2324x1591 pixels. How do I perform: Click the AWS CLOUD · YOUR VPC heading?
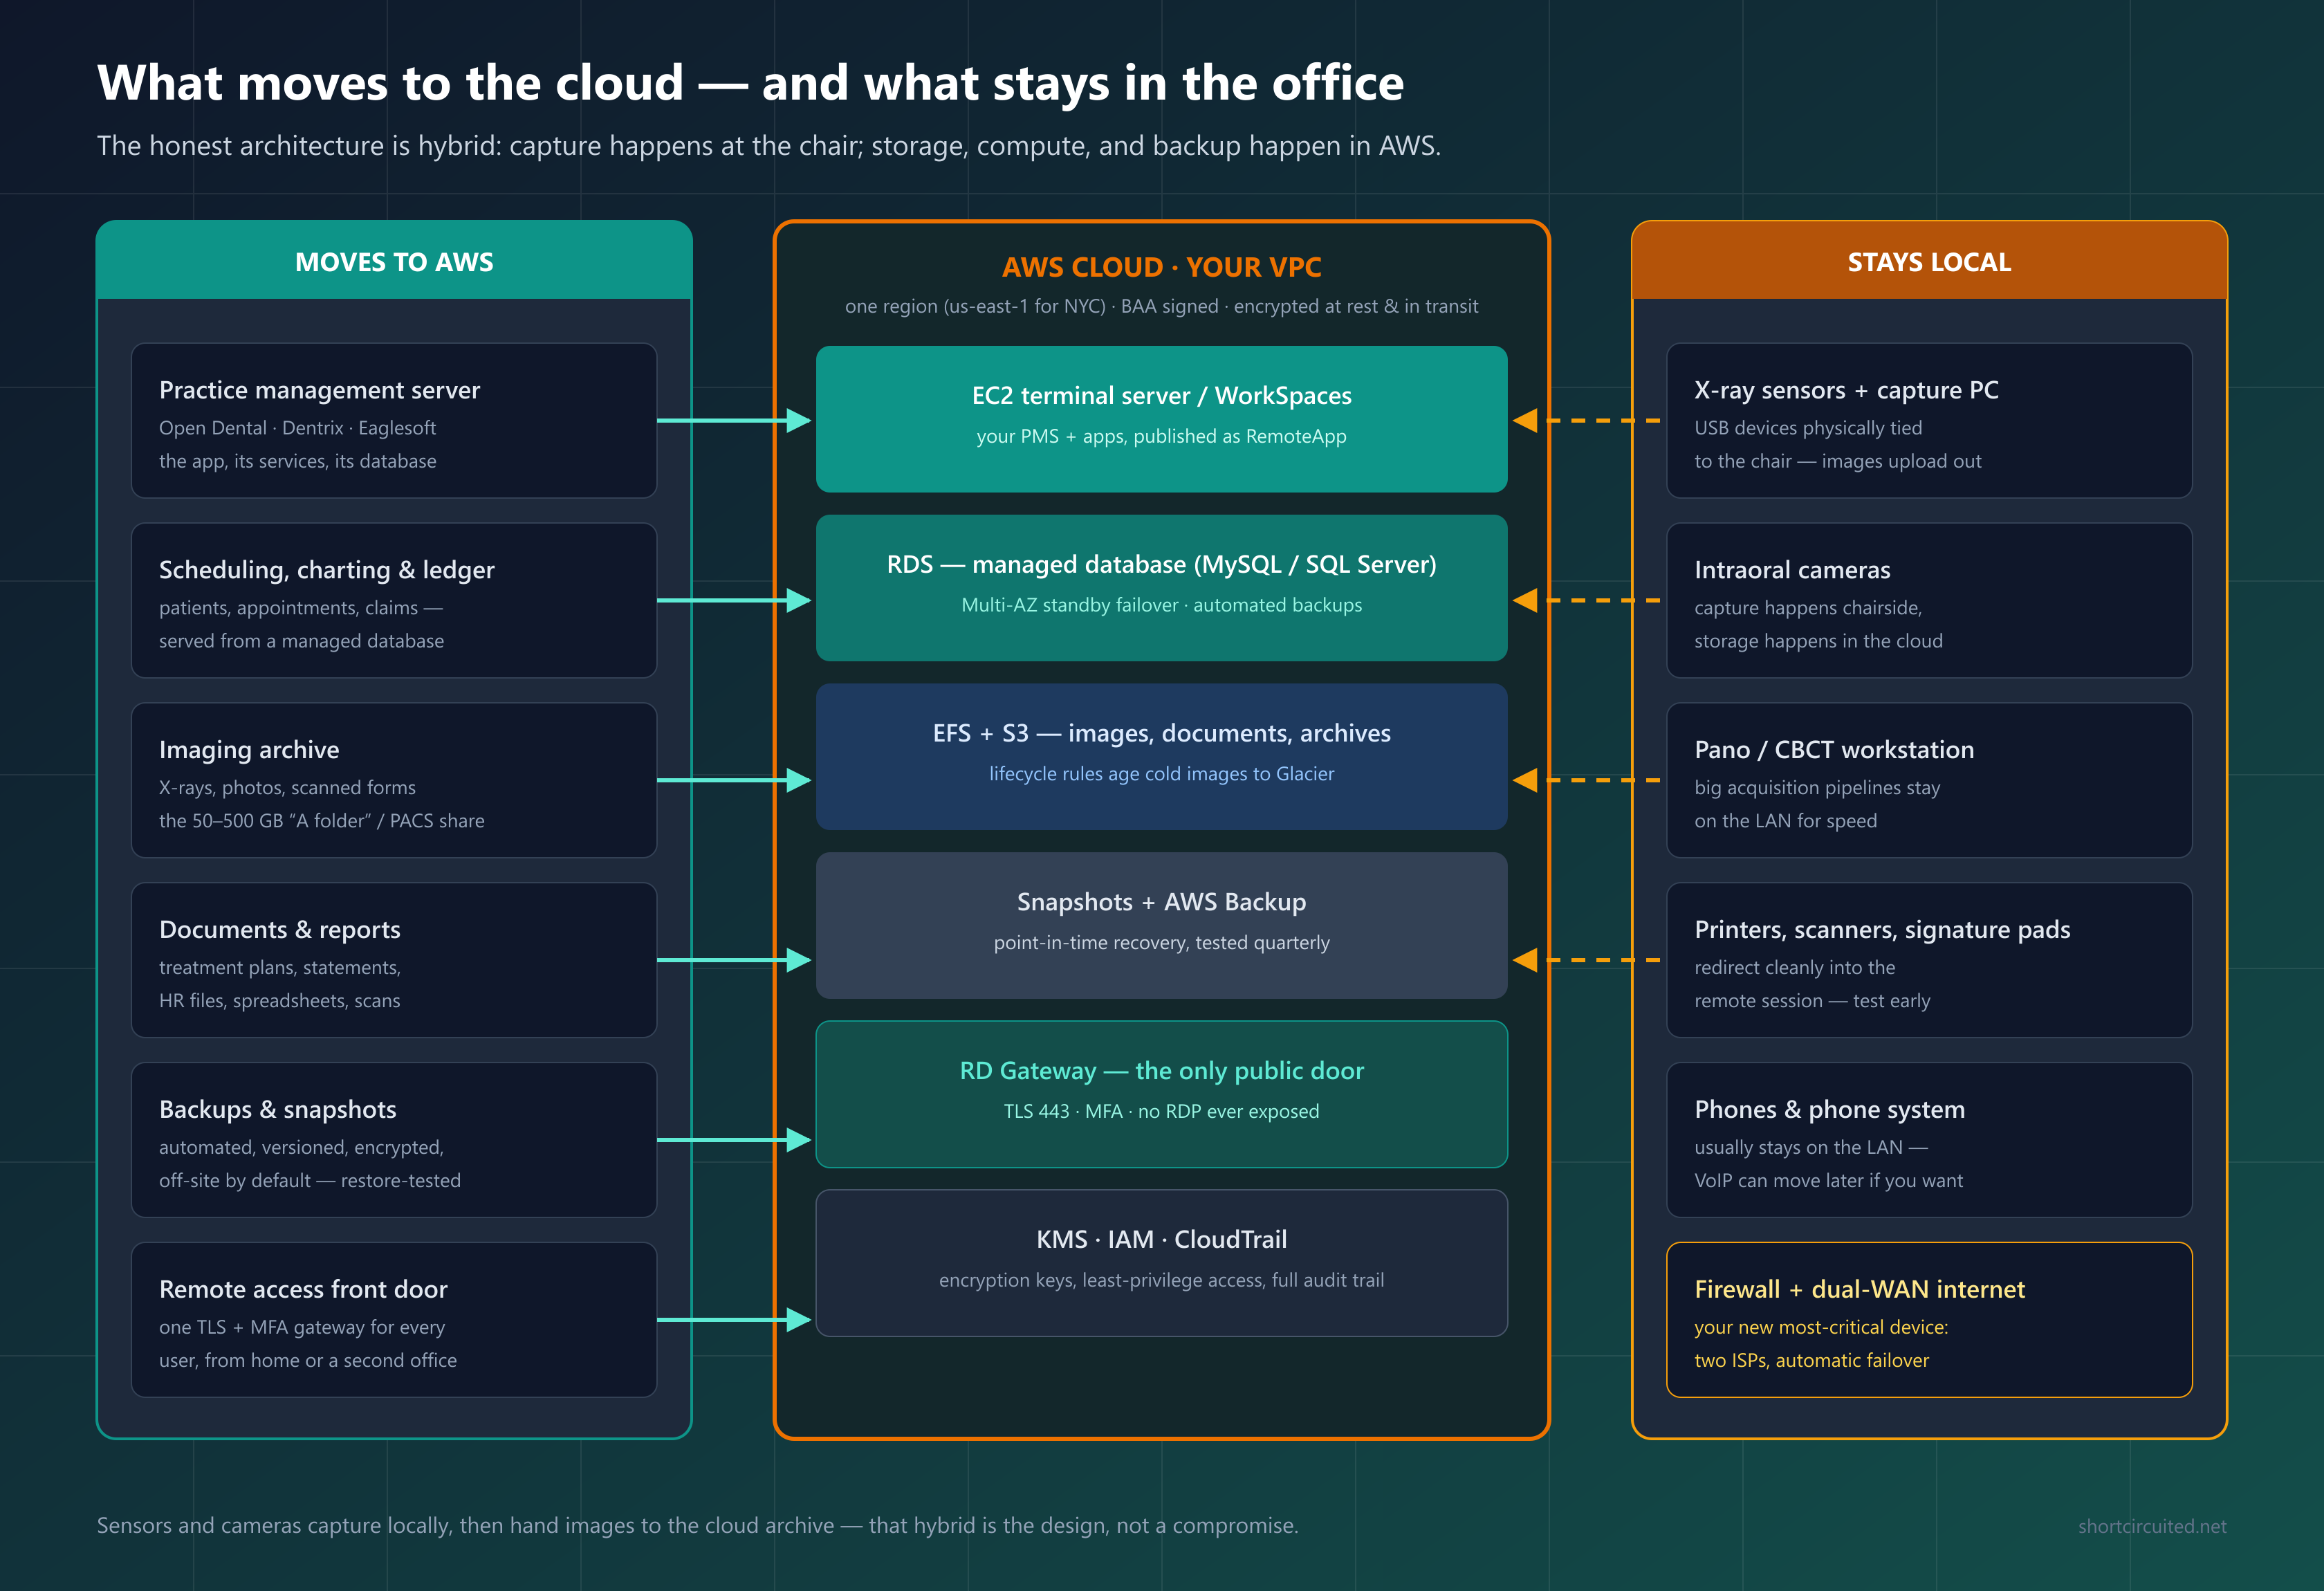tap(1161, 267)
